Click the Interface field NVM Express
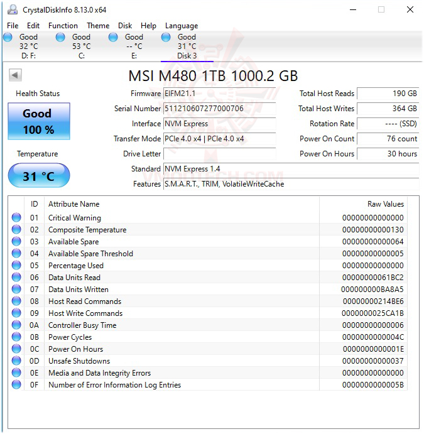 [219, 124]
